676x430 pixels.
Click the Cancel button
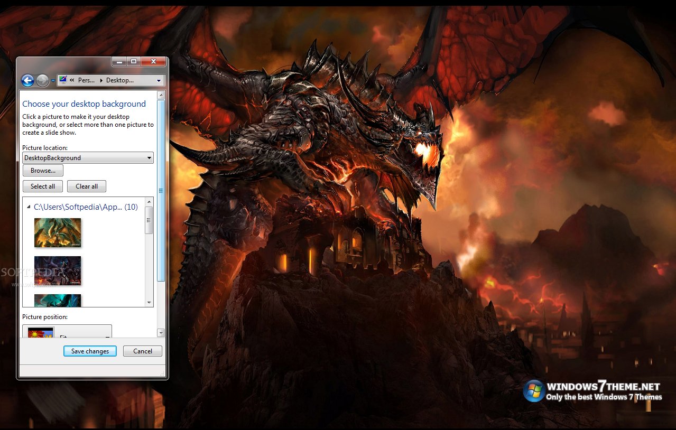coord(143,351)
